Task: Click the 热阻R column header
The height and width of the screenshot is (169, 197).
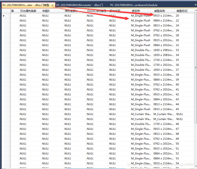Action: [46, 11]
